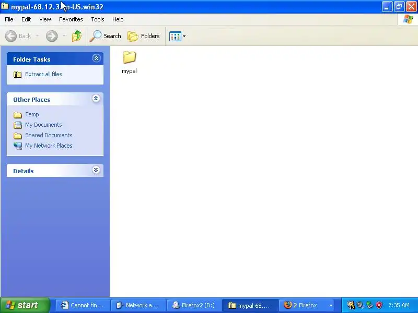This screenshot has width=418, height=313.
Task: Minimize the mypal window
Action: pyautogui.click(x=387, y=7)
